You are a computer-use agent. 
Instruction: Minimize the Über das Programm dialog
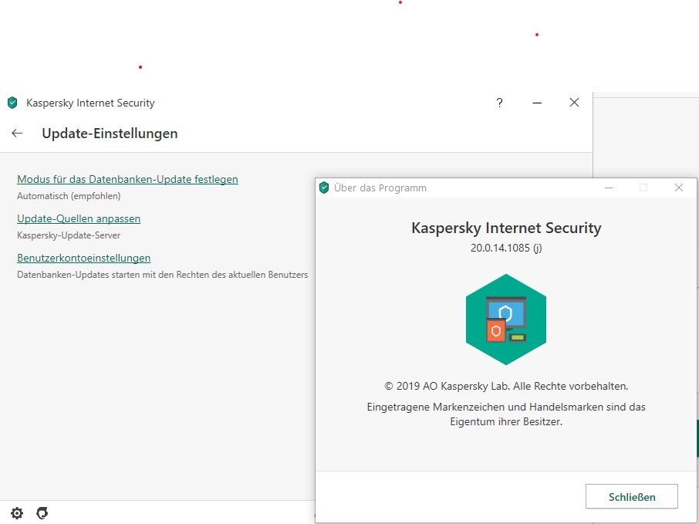609,188
